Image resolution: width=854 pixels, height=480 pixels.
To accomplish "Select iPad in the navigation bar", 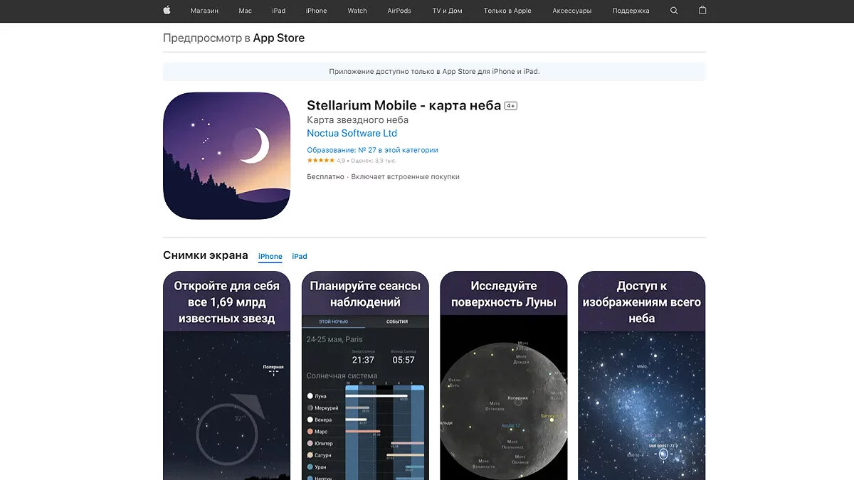I will pyautogui.click(x=279, y=11).
